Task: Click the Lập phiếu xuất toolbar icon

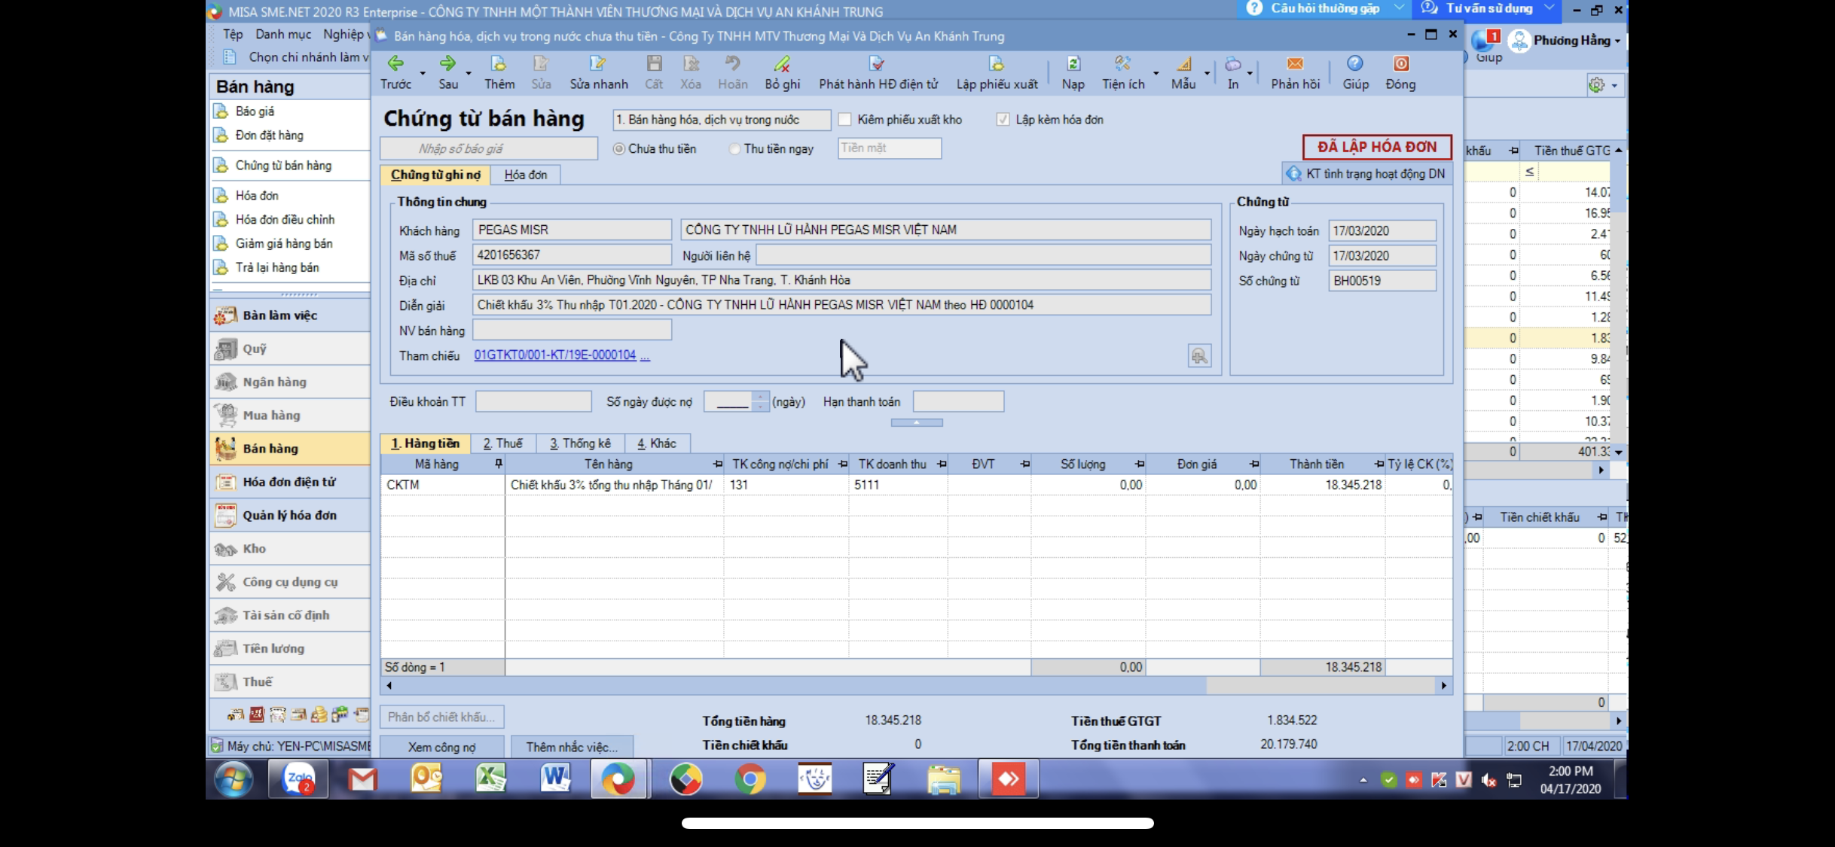Action: pyautogui.click(x=996, y=65)
